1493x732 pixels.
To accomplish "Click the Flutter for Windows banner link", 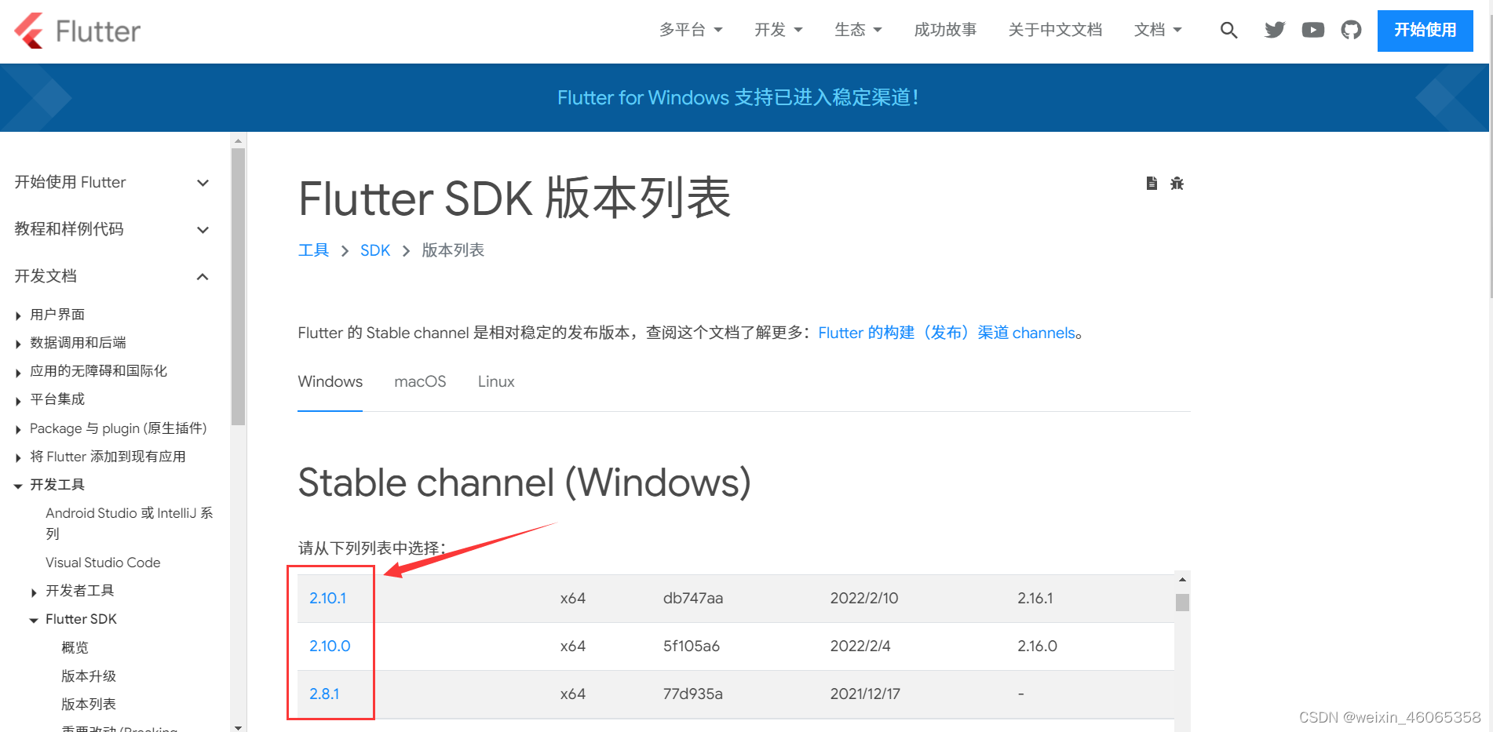I will click(x=738, y=97).
